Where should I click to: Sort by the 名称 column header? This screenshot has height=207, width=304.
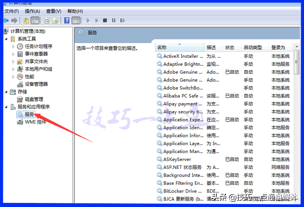(180, 47)
